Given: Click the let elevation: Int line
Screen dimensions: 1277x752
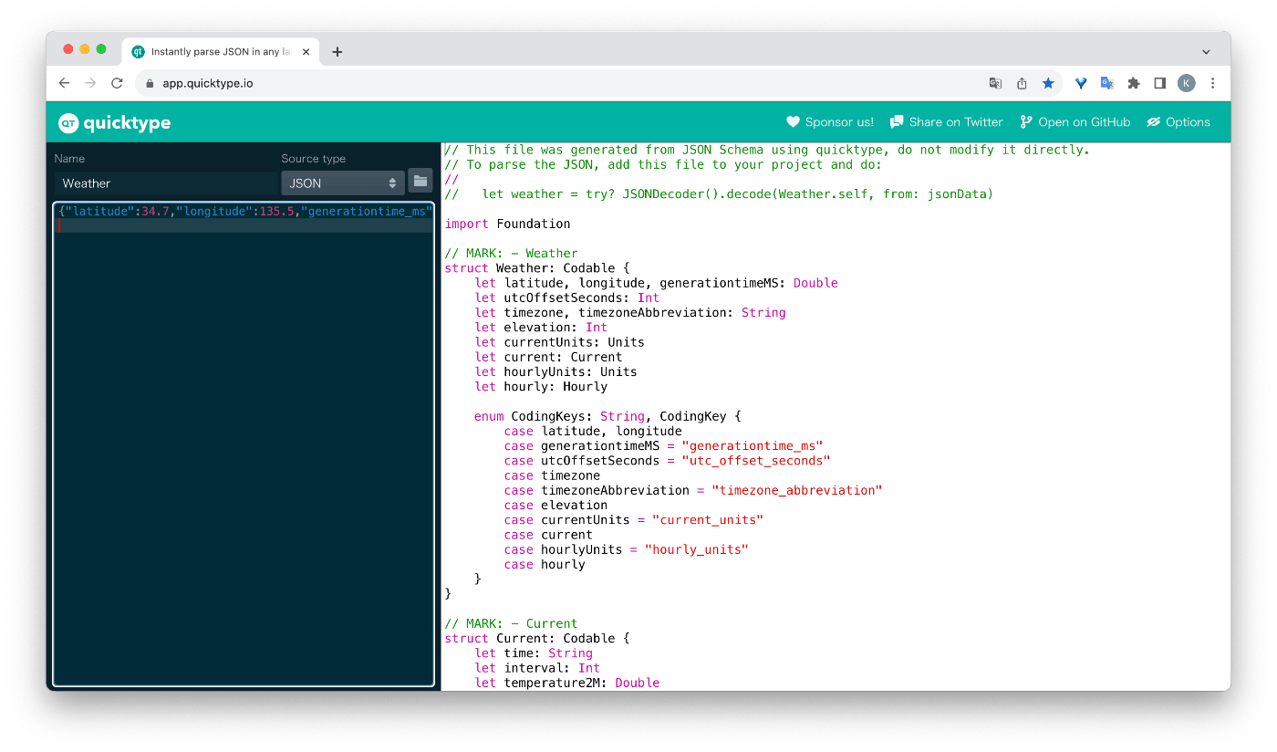Looking at the screenshot, I should 541,328.
